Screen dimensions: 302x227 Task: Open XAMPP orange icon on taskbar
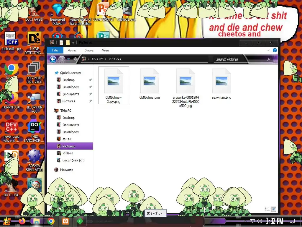coord(65,221)
